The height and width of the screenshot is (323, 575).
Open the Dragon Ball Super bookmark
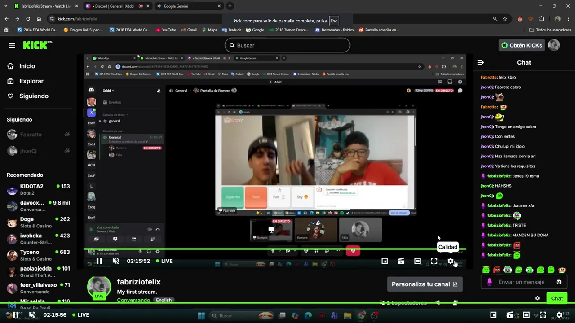83,30
